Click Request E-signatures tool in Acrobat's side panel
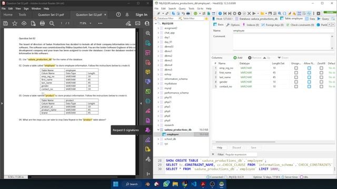Viewport: 337px width, 189px height. tap(147, 130)
